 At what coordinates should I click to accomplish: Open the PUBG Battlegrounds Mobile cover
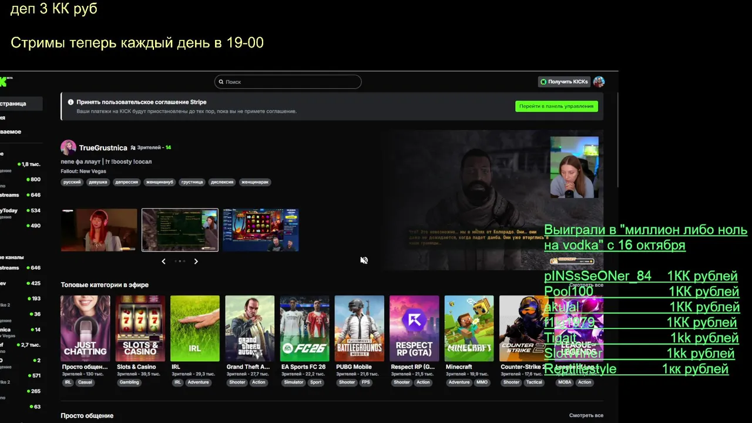(x=359, y=328)
